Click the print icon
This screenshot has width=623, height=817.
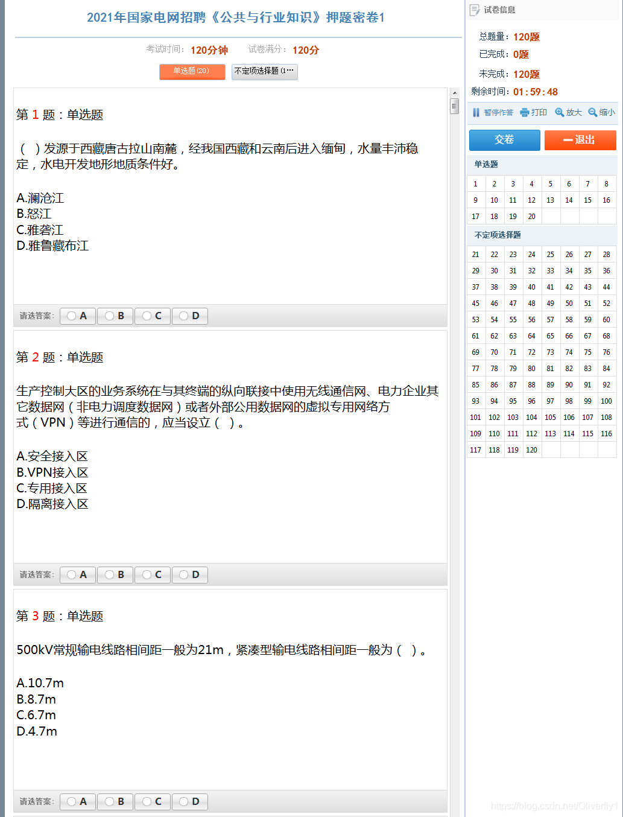pyautogui.click(x=525, y=112)
